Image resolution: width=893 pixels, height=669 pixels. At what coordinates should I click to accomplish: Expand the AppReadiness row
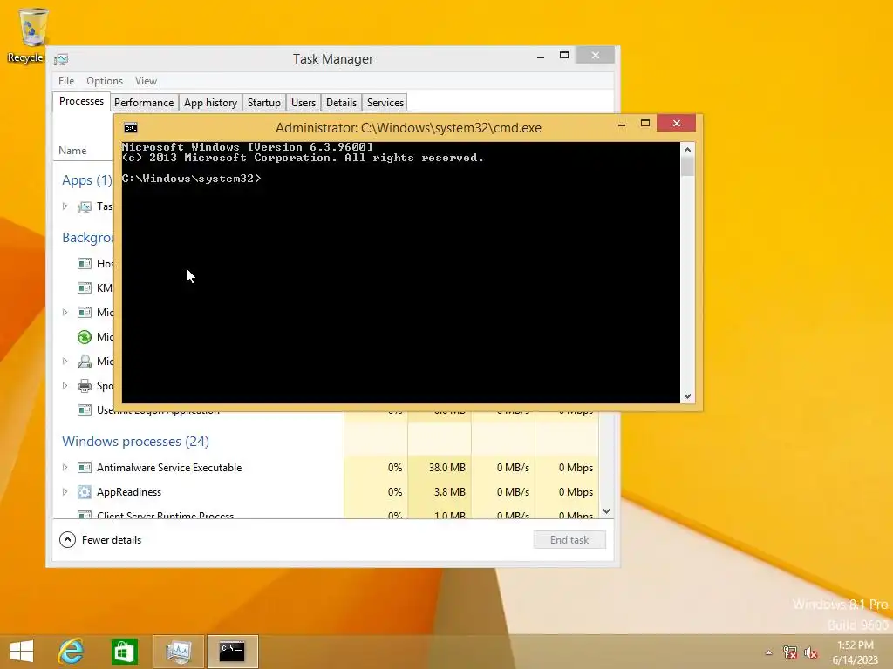(65, 492)
